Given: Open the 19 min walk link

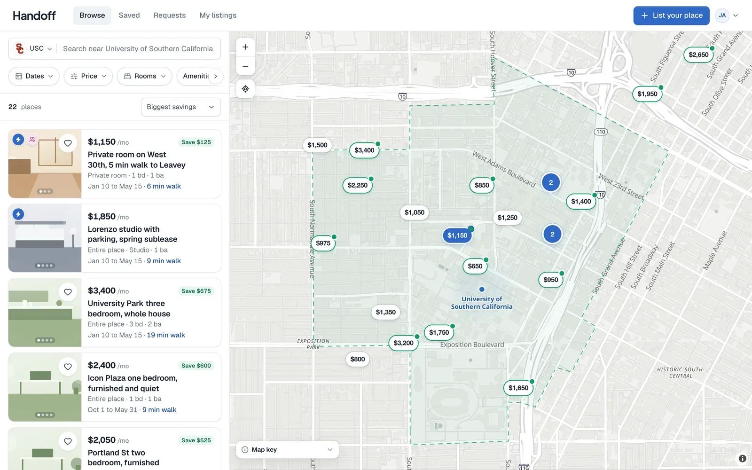Looking at the screenshot, I should [166, 335].
